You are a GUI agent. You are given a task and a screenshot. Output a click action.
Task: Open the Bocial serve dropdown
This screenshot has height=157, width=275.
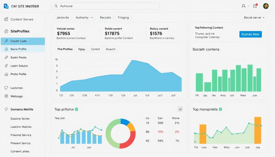point(254,17)
